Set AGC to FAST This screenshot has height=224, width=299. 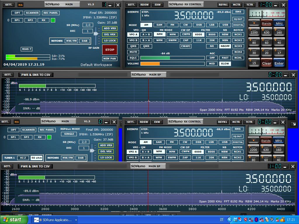(x=225, y=58)
